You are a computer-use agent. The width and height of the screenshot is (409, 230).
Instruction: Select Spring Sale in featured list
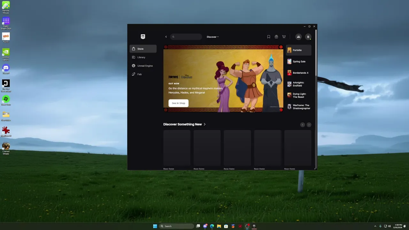(298, 62)
